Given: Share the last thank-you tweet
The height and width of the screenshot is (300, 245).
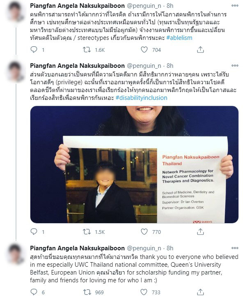Looking at the screenshot, I should pyautogui.click(x=200, y=292).
